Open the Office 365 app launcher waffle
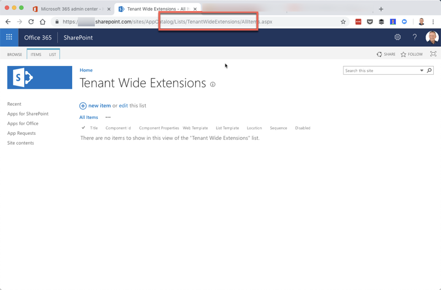441x290 pixels. coord(9,37)
